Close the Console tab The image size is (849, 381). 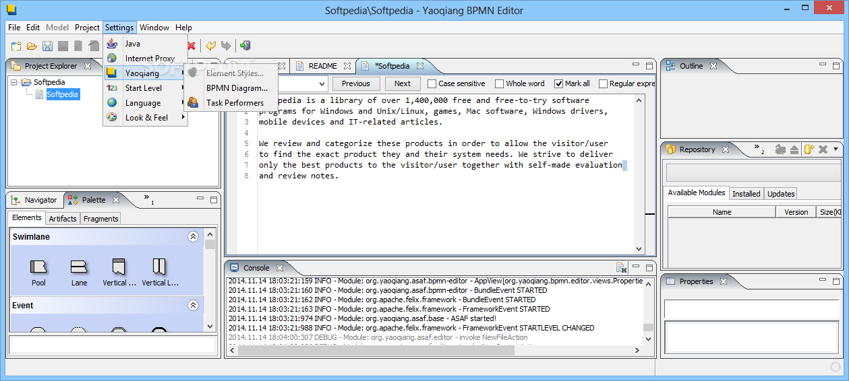pyautogui.click(x=279, y=268)
